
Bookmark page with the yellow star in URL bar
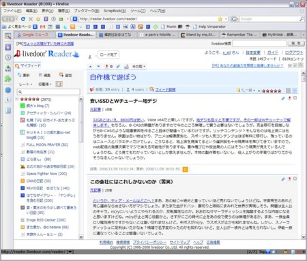[x=220, y=19]
